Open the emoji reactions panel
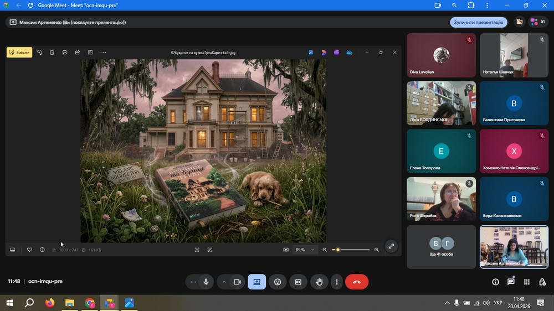This screenshot has height=311, width=554. coord(278,282)
